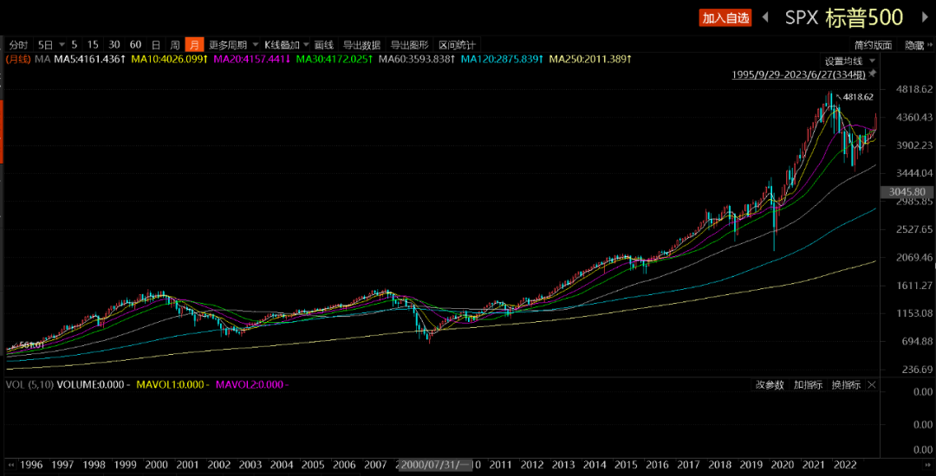Image resolution: width=936 pixels, height=476 pixels.
Task: Click the date range 1995/9/29-2023/6/27 link
Action: [799, 74]
